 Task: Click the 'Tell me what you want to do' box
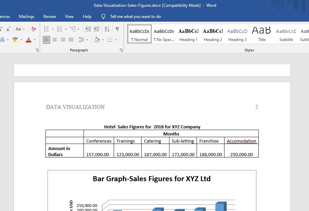click(135, 17)
